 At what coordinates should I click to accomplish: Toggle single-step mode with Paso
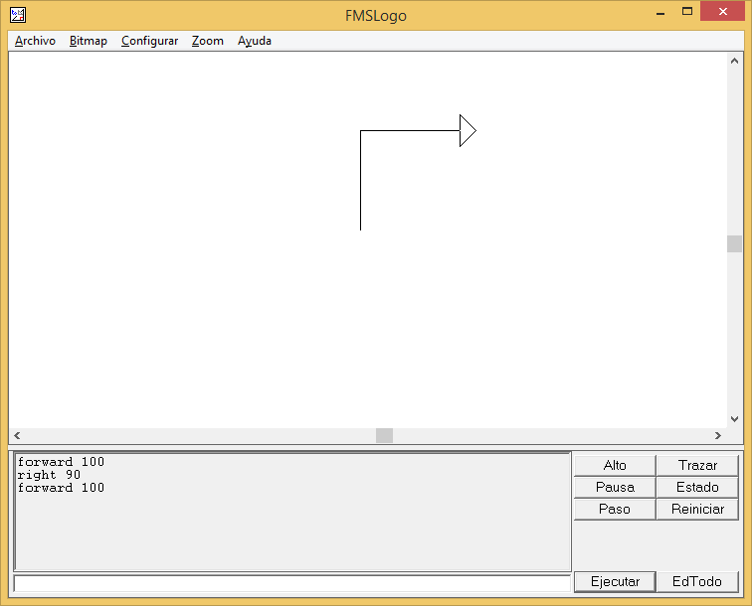(615, 509)
